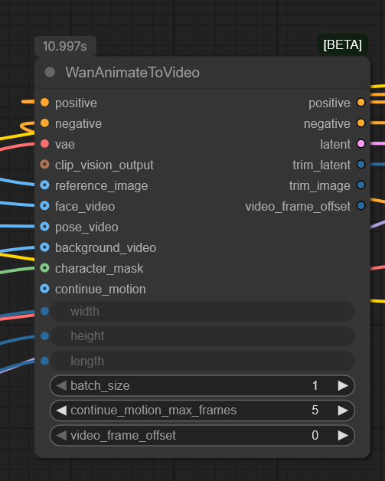Image resolution: width=385 pixels, height=481 pixels.
Task: Decrease continue_motion_max_frames with the left arrow
Action: (x=61, y=411)
